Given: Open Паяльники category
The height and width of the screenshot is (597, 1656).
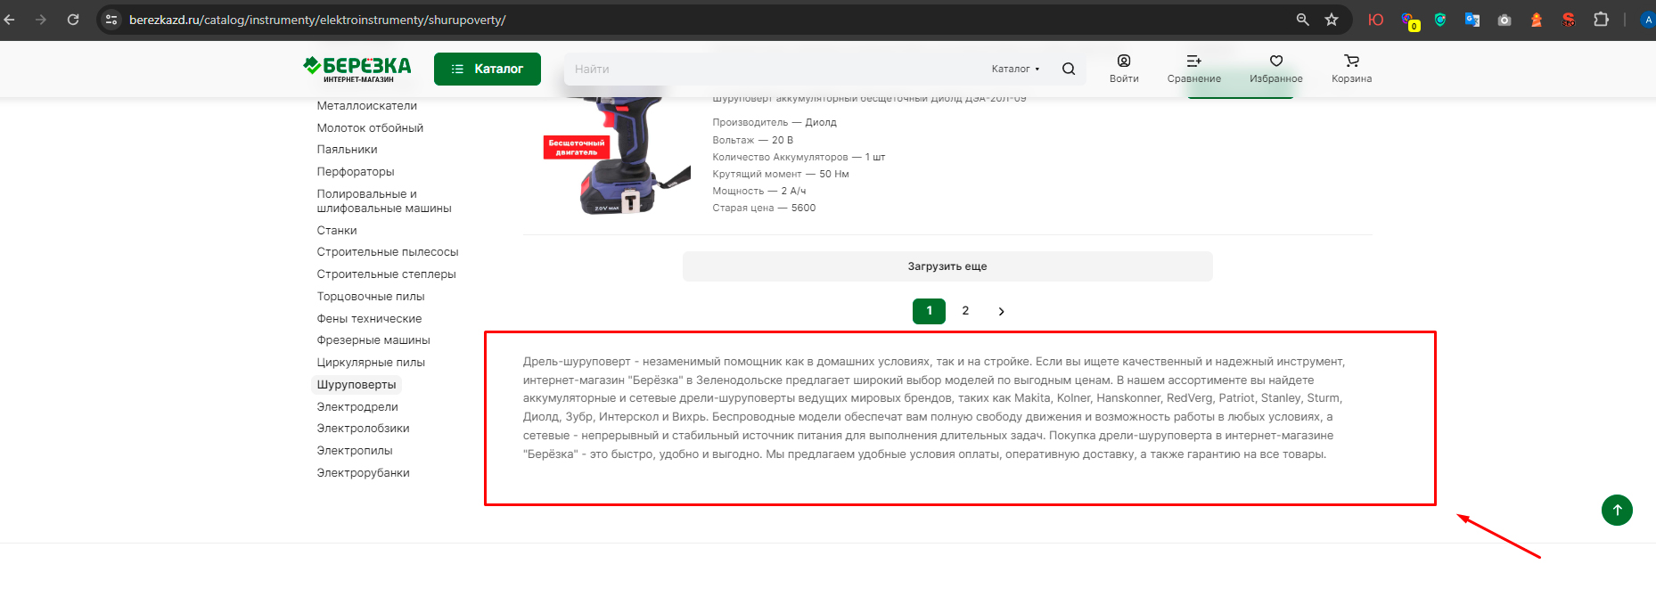Looking at the screenshot, I should pos(347,150).
